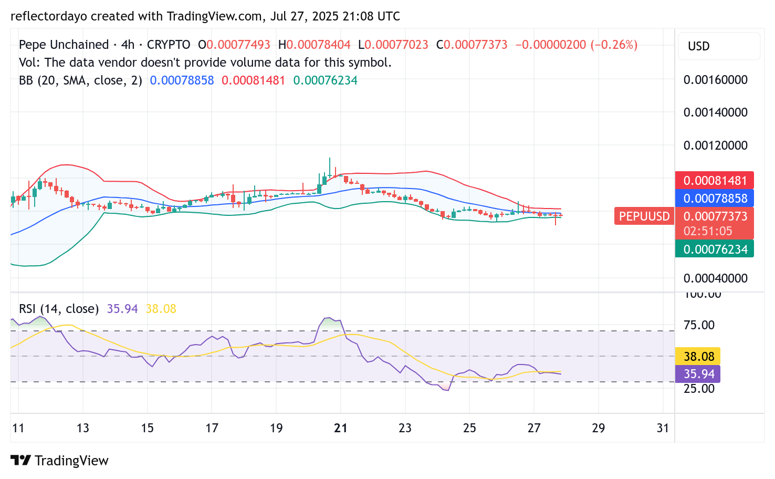Click date 11 on the time axis
775x479 pixels.
pos(18,428)
